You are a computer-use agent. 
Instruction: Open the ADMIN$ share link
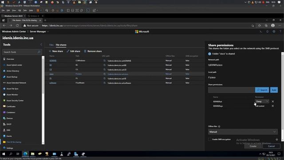(x=53, y=60)
